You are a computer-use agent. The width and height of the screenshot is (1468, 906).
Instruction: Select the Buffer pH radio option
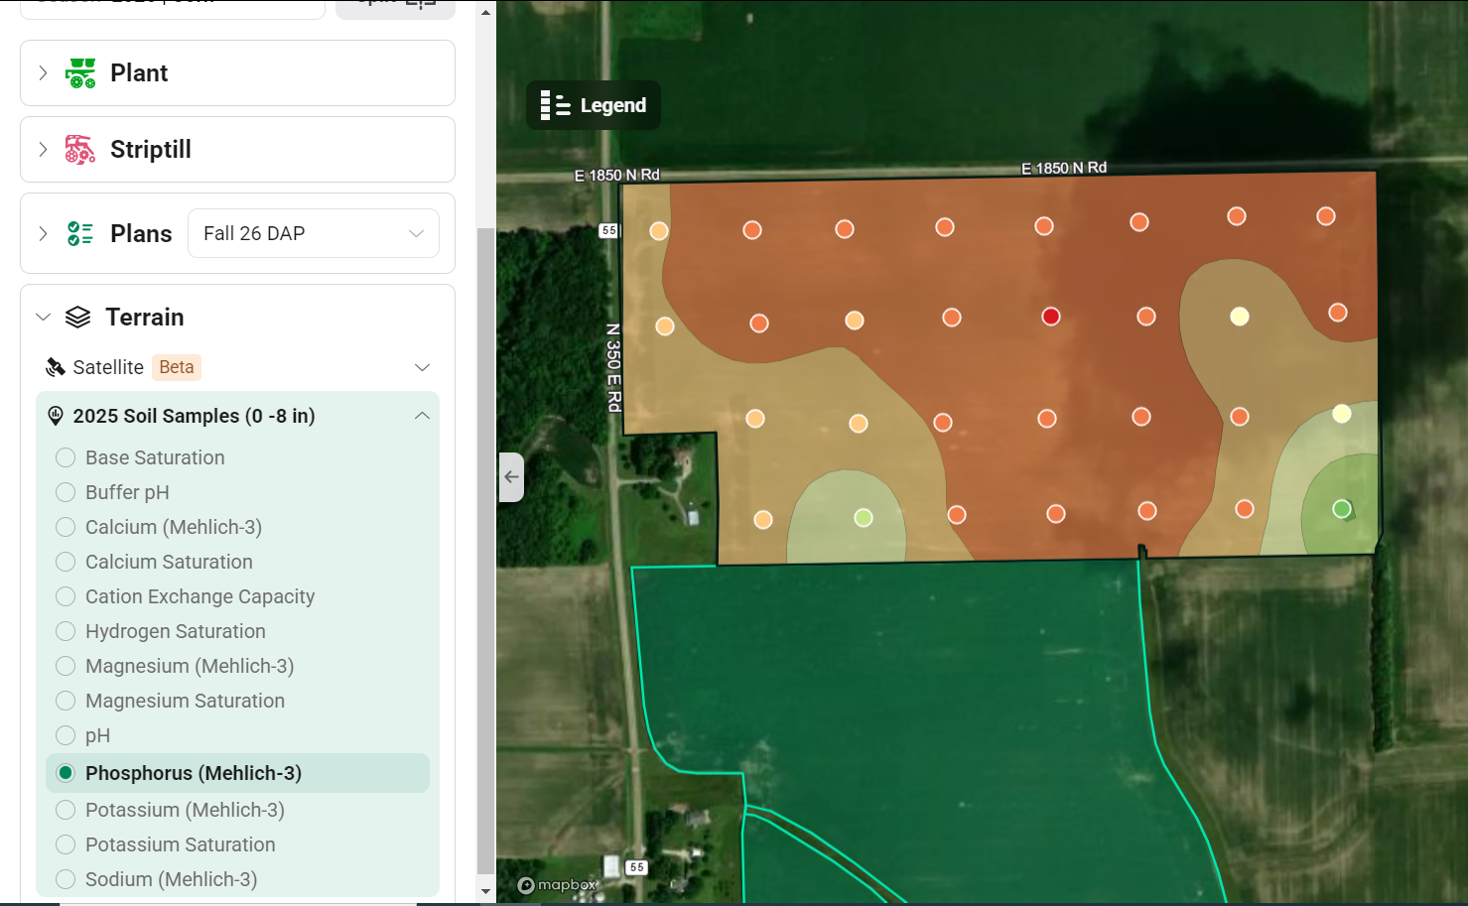click(x=66, y=492)
